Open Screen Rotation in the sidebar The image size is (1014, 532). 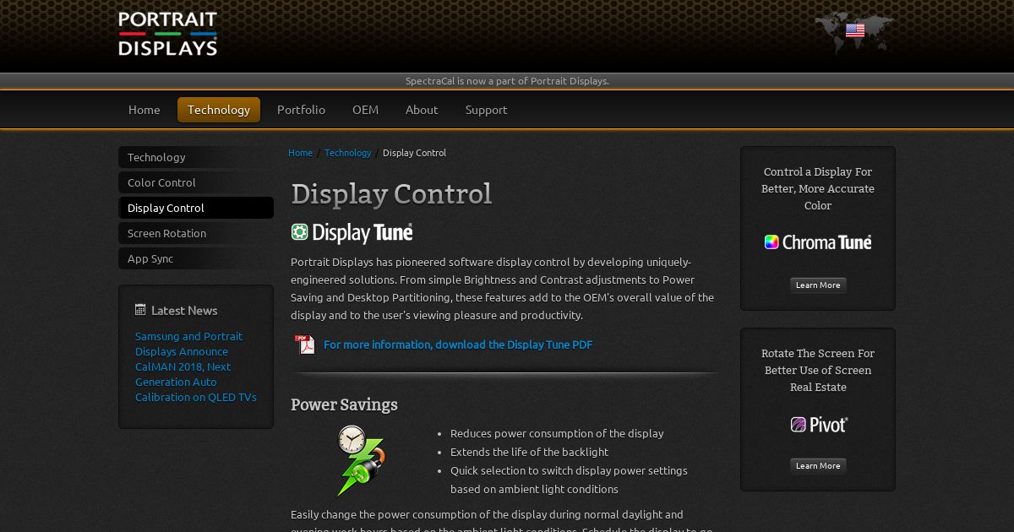pos(196,233)
